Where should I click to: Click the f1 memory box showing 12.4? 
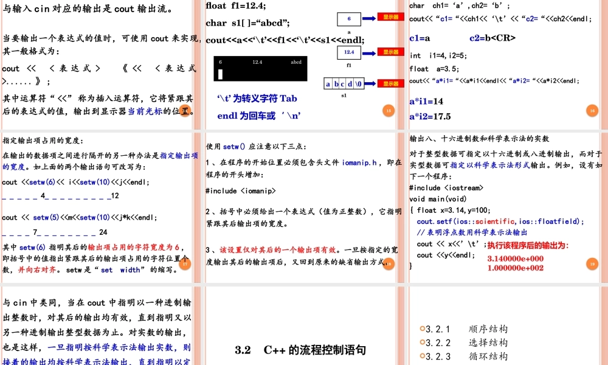tap(350, 52)
